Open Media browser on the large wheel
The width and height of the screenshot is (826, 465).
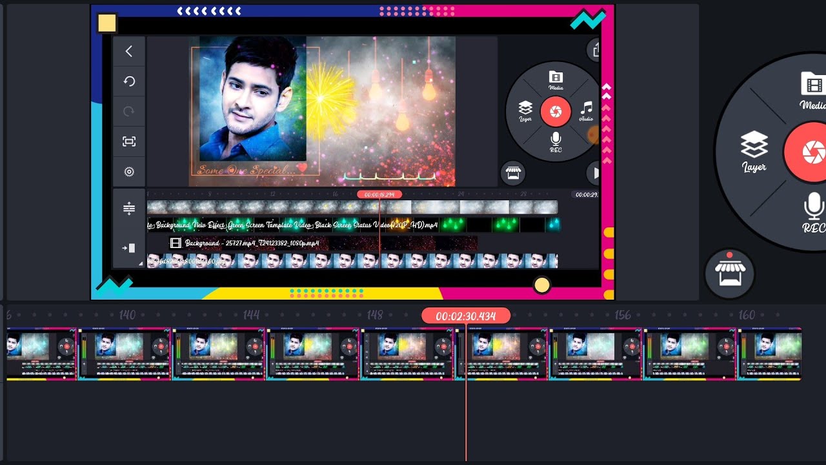point(814,90)
